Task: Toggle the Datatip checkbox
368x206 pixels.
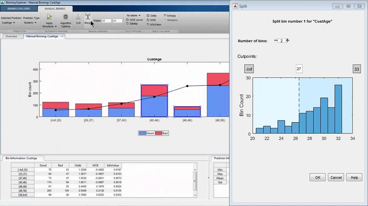Action: tap(127, 23)
